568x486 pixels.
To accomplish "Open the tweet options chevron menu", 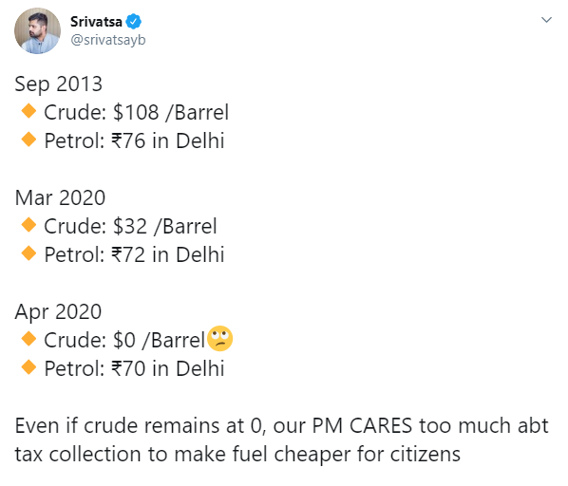I will [x=546, y=20].
